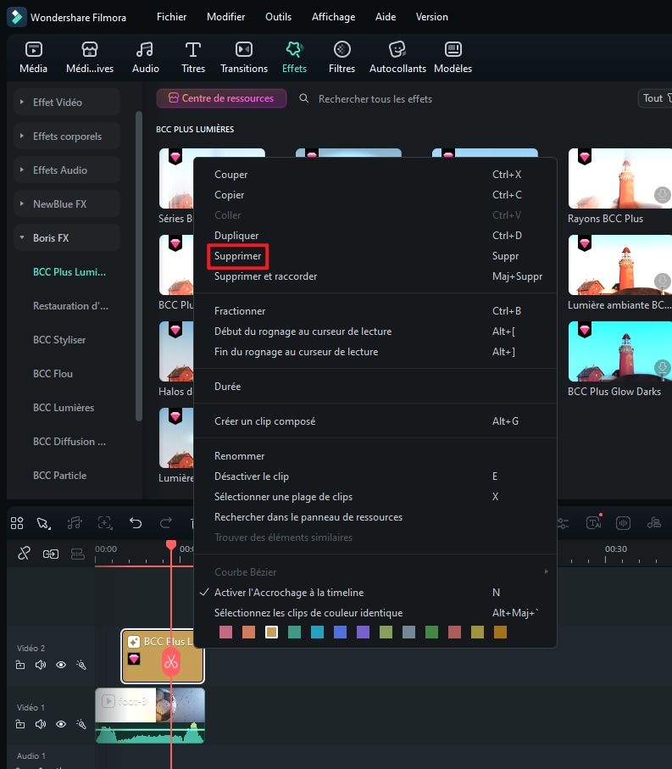Choose Supprimer in the context menu
This screenshot has height=769, width=672.
(x=238, y=256)
